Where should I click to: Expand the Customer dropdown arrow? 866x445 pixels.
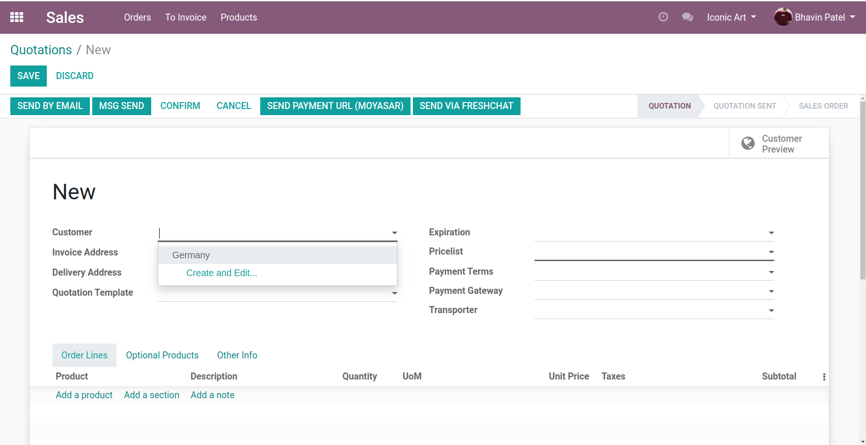pyautogui.click(x=395, y=233)
